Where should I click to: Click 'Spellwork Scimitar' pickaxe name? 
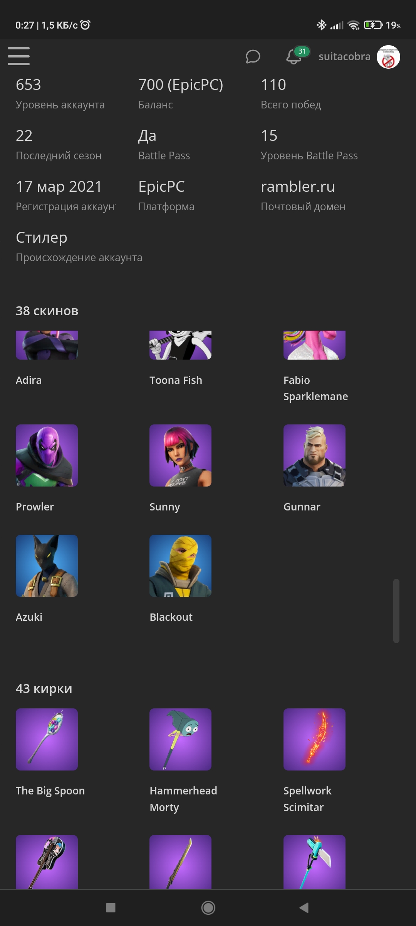pyautogui.click(x=307, y=799)
